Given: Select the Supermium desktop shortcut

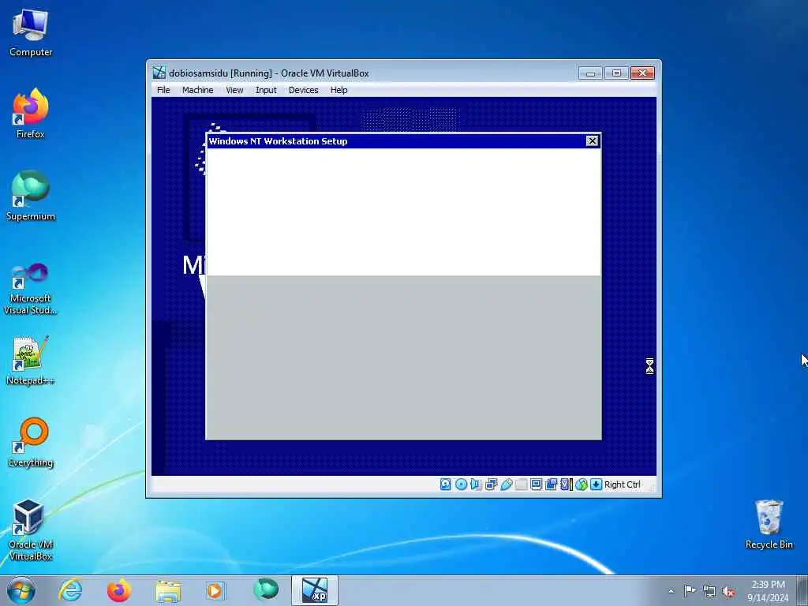Looking at the screenshot, I should [31, 196].
